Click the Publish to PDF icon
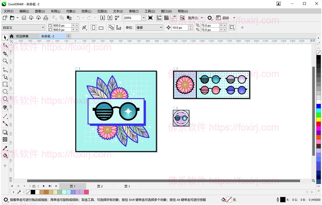 117,18
